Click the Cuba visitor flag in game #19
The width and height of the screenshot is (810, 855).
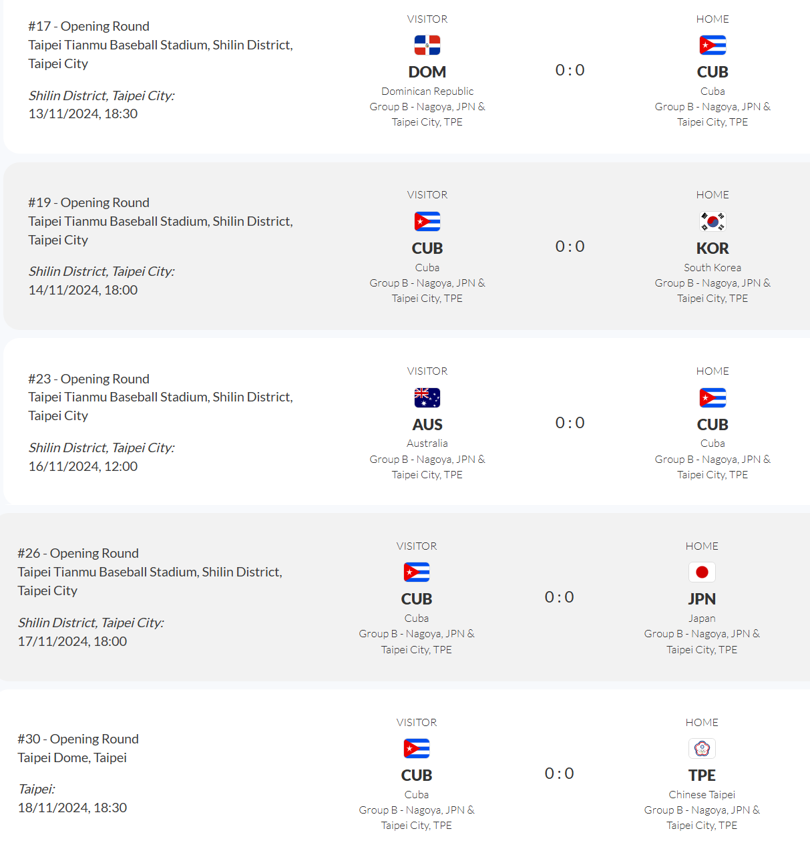(x=427, y=221)
